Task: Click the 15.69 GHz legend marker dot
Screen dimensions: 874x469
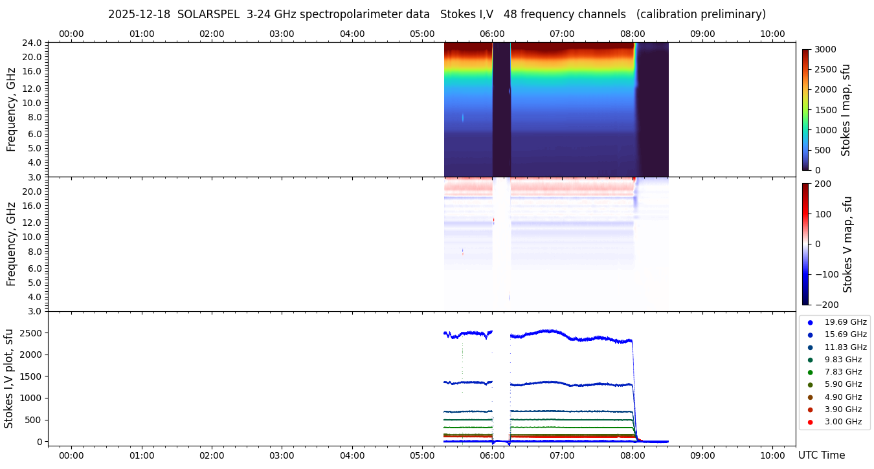Action: (x=810, y=334)
